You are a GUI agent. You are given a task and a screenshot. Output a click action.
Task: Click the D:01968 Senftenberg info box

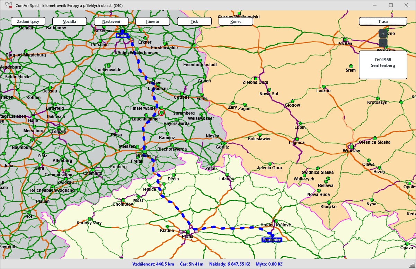pos(383,65)
